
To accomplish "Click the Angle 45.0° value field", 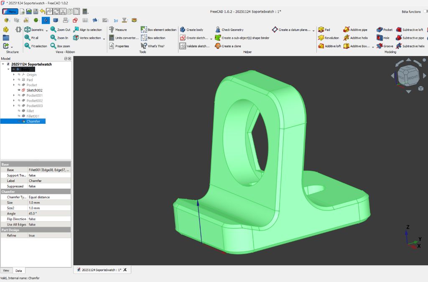I will (49, 213).
